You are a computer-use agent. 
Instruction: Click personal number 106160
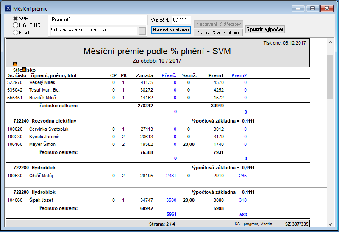tap(15, 144)
